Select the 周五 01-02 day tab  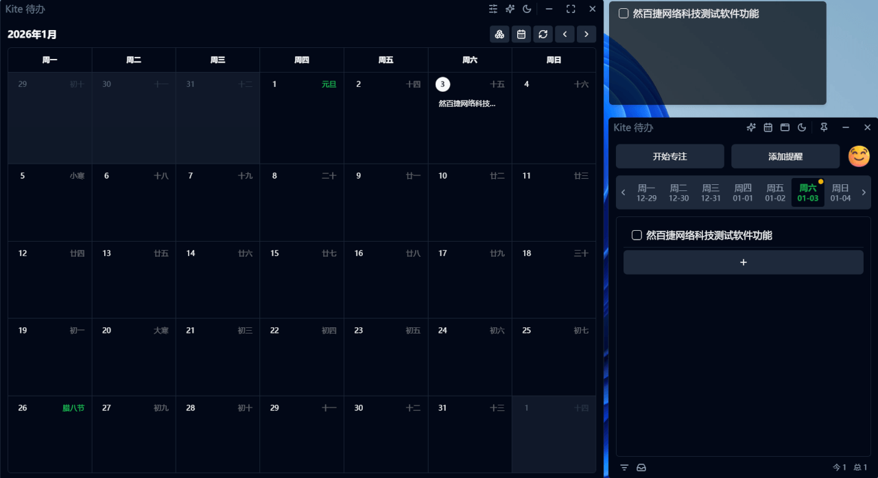pyautogui.click(x=775, y=192)
